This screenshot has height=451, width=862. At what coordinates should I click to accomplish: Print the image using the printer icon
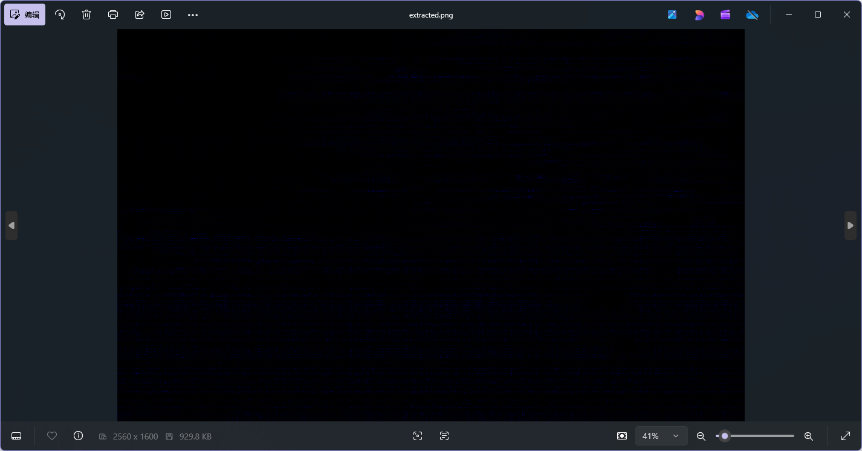pos(113,15)
